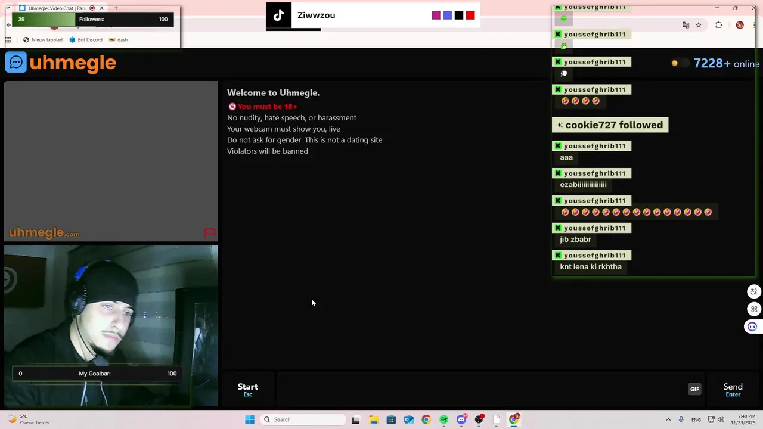This screenshot has width=763, height=429.
Task: Open the Bot Discord bookmark
Action: pyautogui.click(x=86, y=40)
